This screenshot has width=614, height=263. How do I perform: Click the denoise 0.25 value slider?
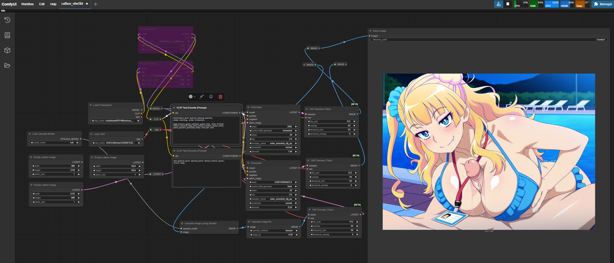pyautogui.click(x=273, y=207)
